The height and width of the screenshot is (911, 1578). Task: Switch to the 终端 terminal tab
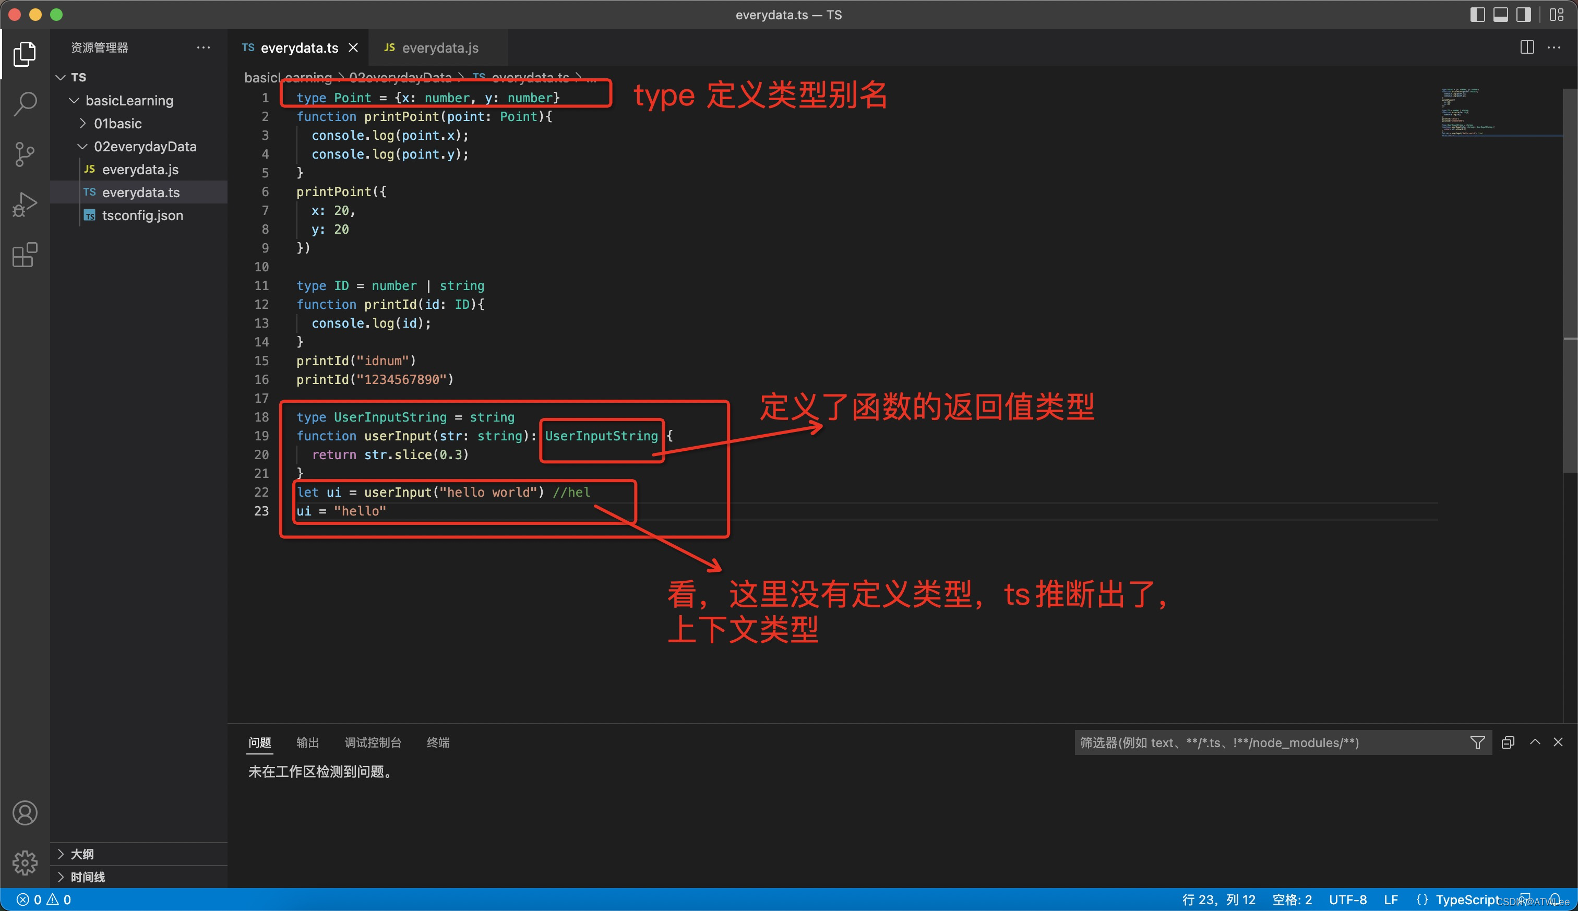tap(438, 742)
